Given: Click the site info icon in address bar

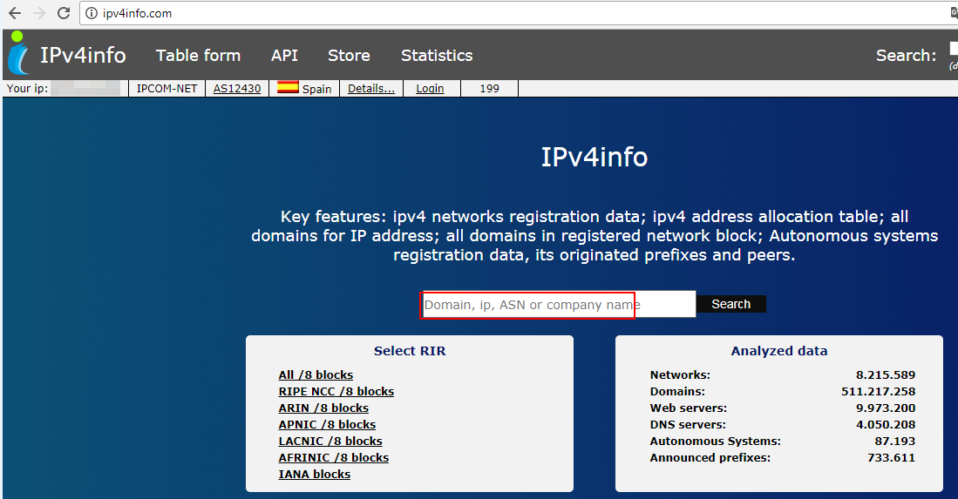Looking at the screenshot, I should tap(92, 13).
